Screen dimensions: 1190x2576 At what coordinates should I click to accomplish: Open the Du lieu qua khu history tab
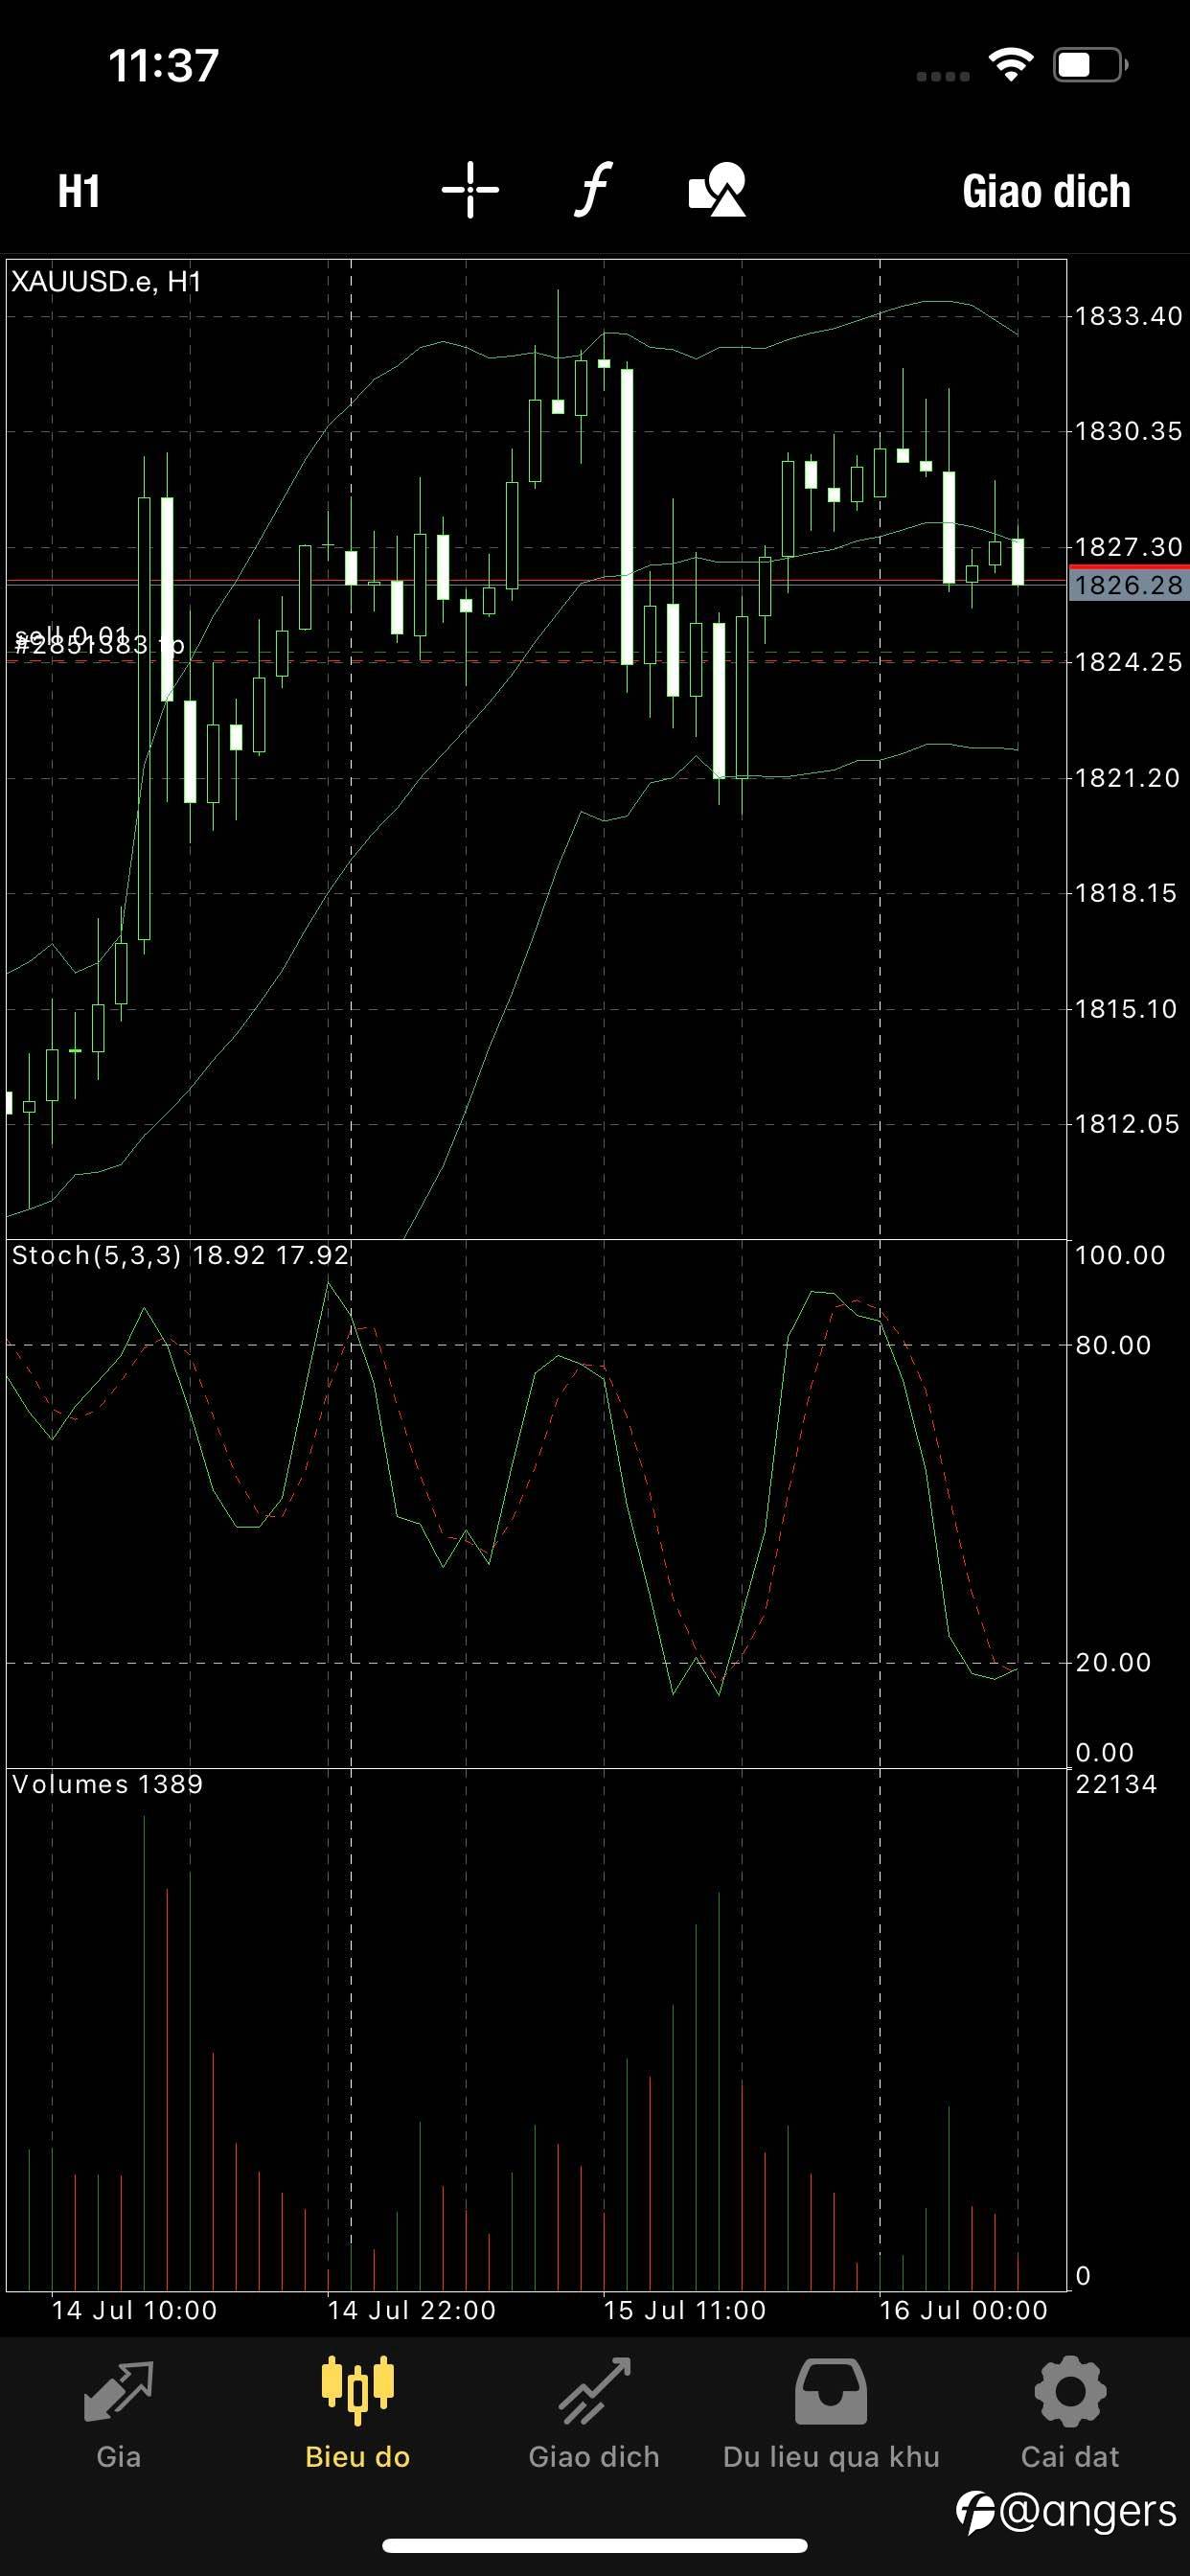(831, 2413)
